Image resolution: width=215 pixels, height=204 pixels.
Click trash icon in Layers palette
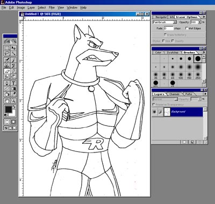click(x=200, y=142)
